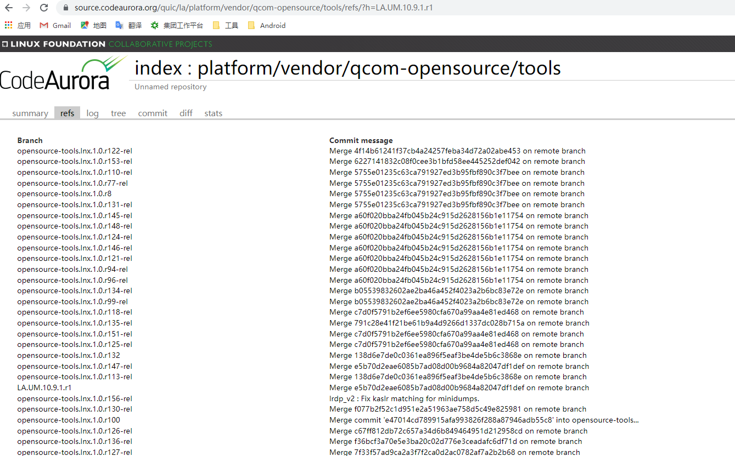Select the stats tab
Image resolution: width=735 pixels, height=456 pixels.
(214, 113)
